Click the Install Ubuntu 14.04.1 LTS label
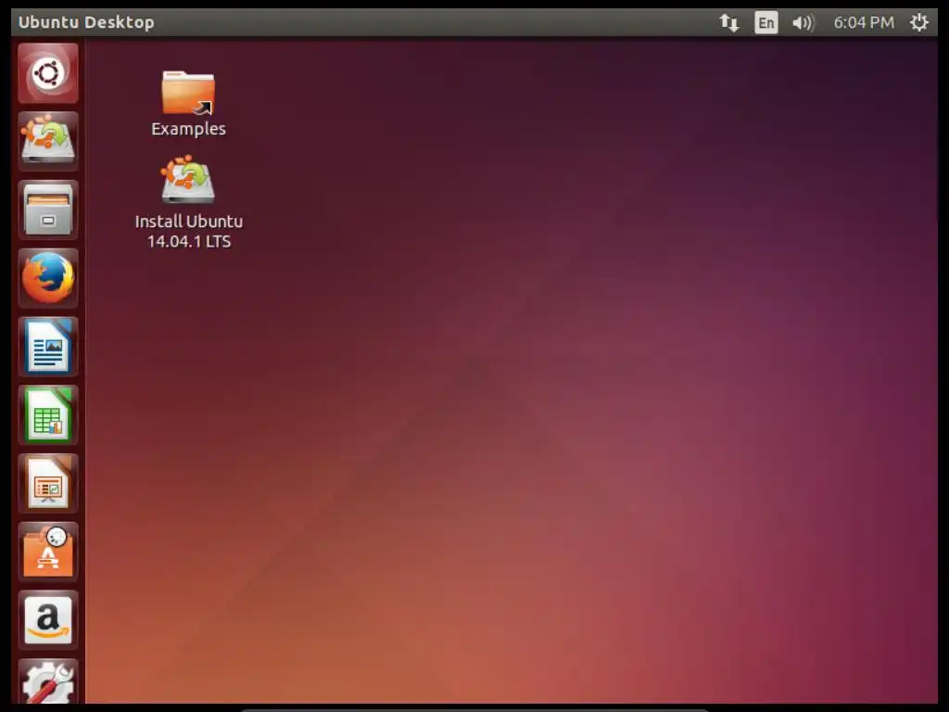The image size is (949, 712). click(x=189, y=231)
